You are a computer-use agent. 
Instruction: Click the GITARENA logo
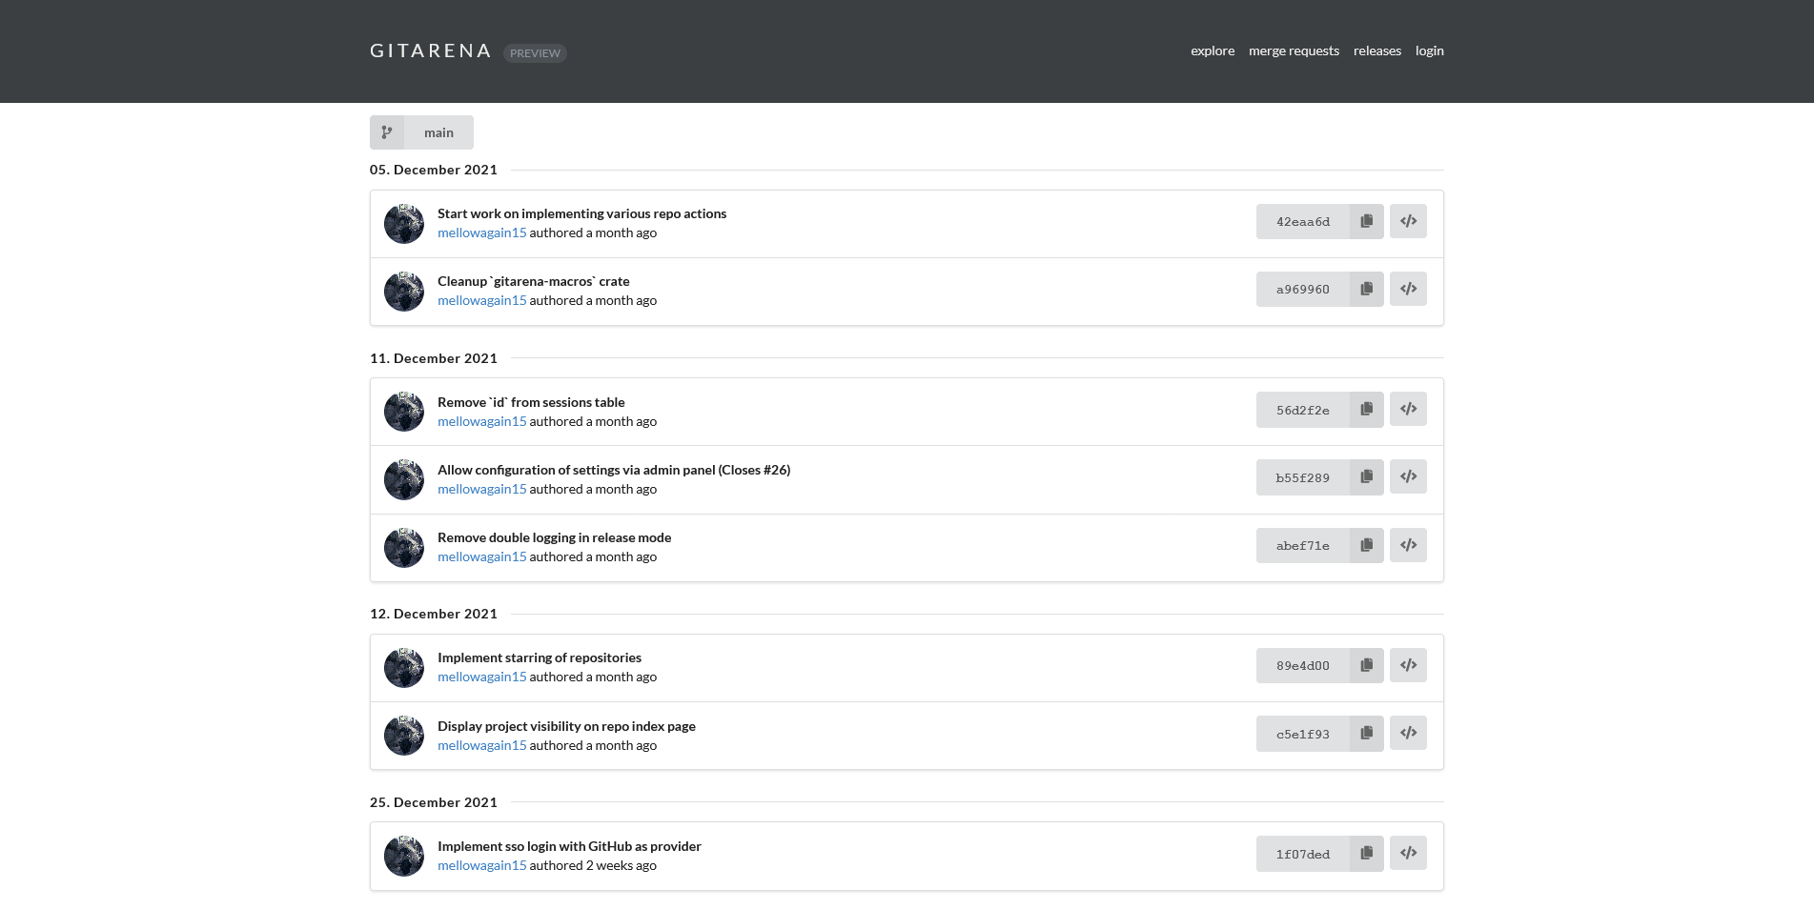click(431, 51)
